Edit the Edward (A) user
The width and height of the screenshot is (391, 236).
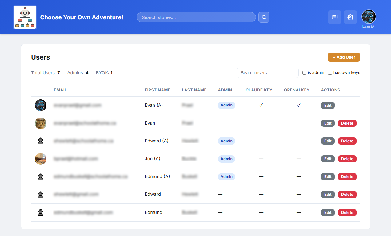(x=328, y=141)
